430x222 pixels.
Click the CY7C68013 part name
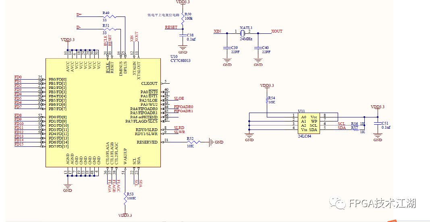point(181,60)
